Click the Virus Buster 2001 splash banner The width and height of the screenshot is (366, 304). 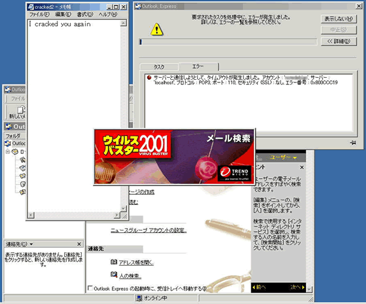[x=174, y=157]
